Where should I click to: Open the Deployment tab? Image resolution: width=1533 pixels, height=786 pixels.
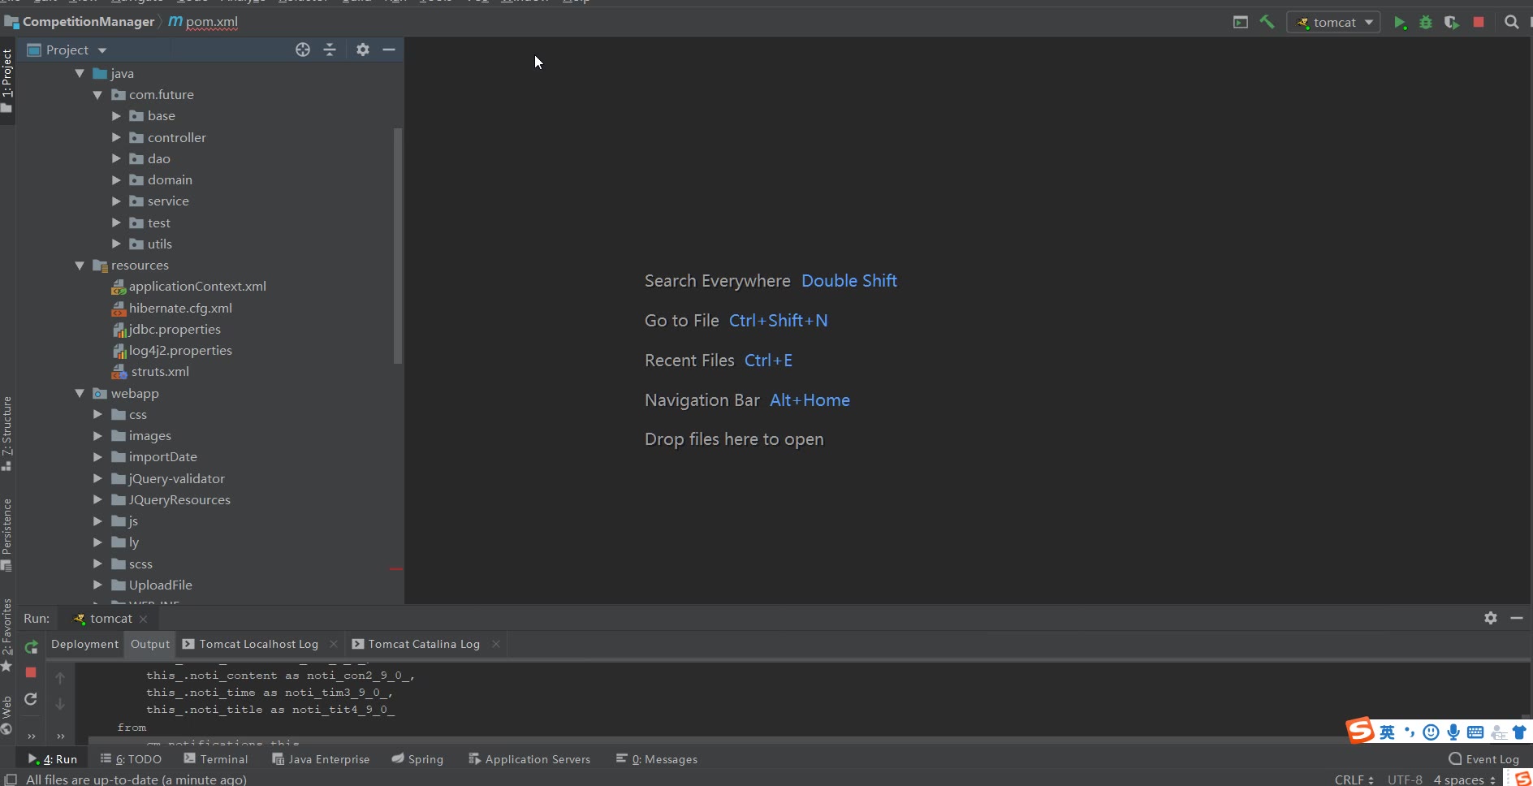(84, 644)
